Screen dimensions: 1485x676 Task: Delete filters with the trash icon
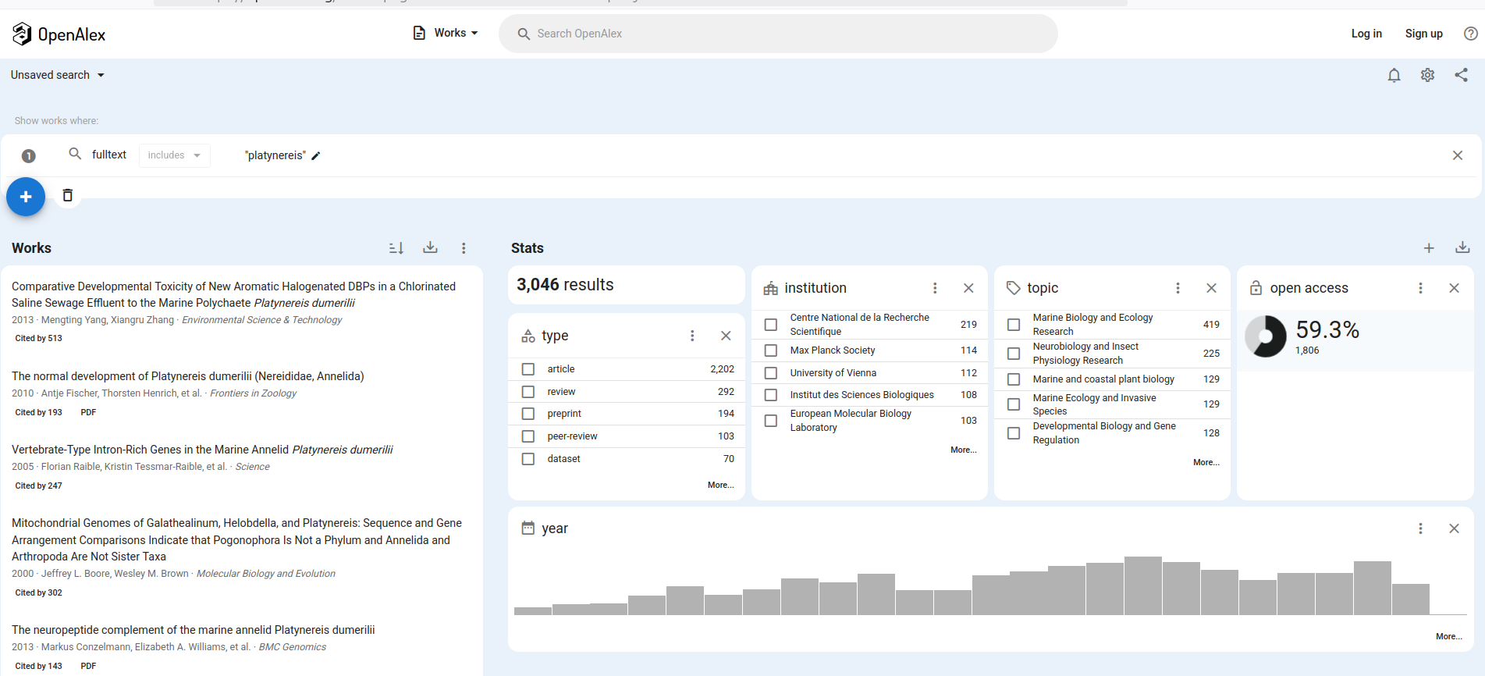pyautogui.click(x=68, y=195)
